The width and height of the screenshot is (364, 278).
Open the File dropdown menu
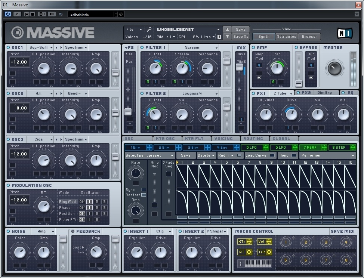tap(134, 30)
